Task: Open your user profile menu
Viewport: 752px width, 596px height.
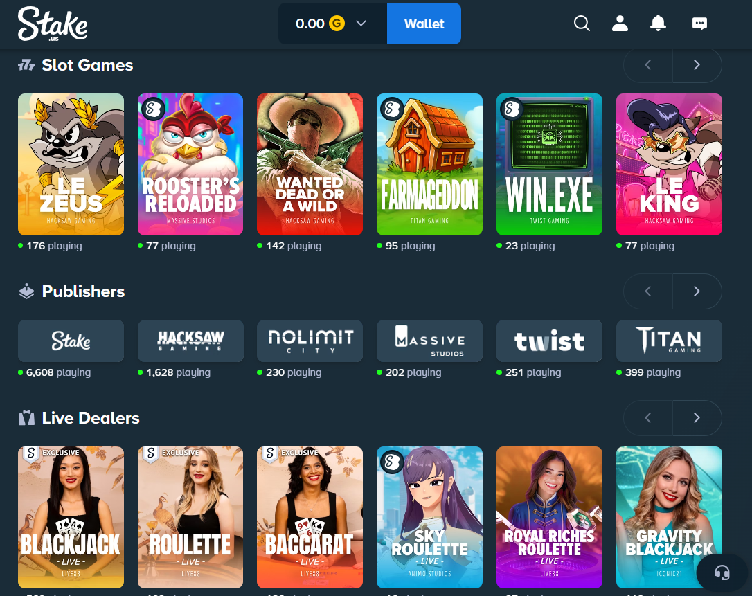Action: tap(620, 23)
